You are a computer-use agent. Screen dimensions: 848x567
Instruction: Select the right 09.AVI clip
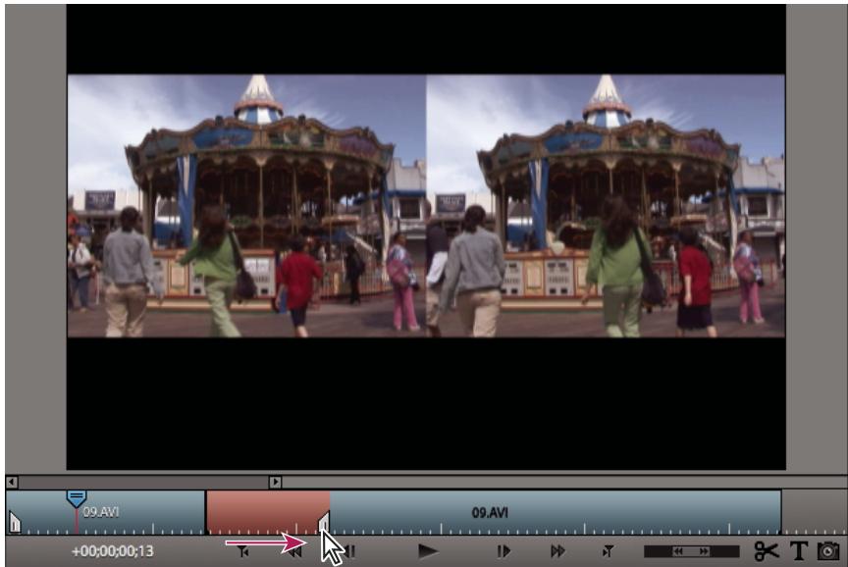click(x=556, y=512)
